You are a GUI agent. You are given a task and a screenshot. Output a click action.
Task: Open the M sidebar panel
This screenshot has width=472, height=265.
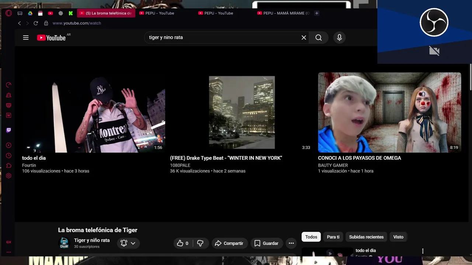8,116
